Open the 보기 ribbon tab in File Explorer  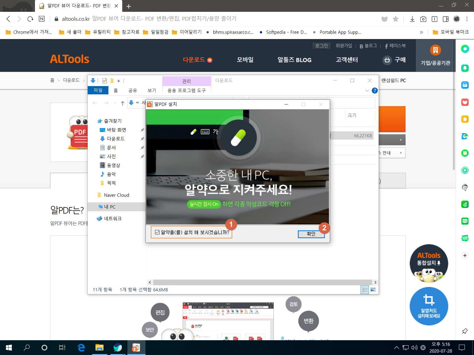[152, 91]
